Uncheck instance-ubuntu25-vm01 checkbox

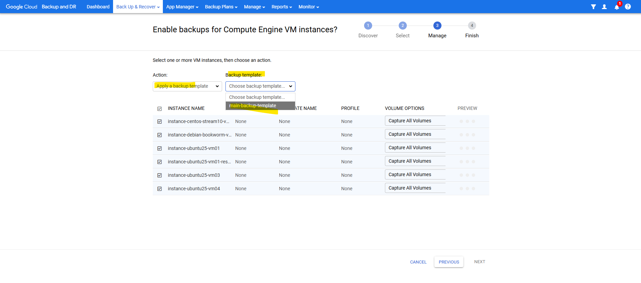pyautogui.click(x=159, y=148)
